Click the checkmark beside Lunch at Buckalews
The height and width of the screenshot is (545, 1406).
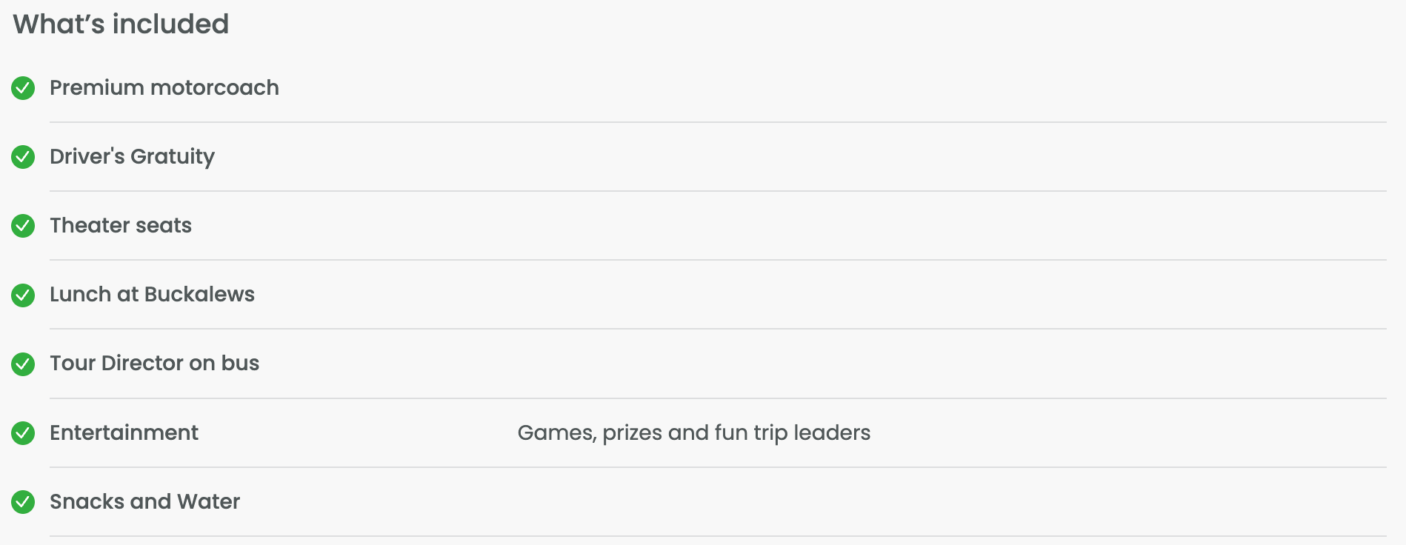point(23,295)
